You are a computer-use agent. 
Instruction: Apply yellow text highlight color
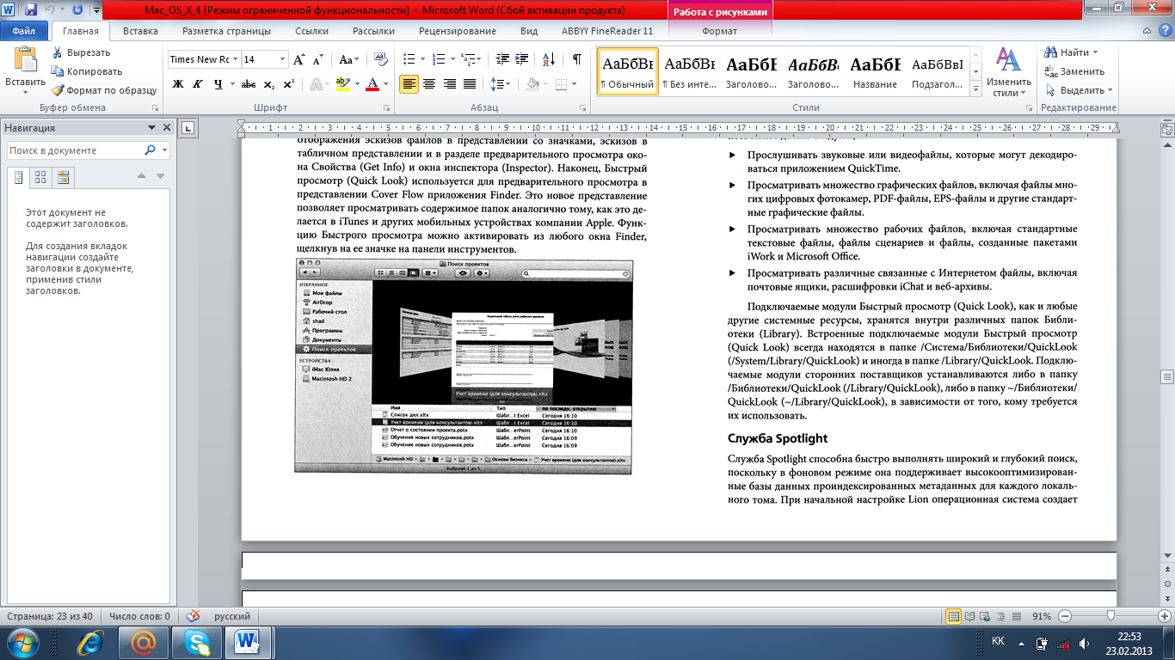point(341,84)
